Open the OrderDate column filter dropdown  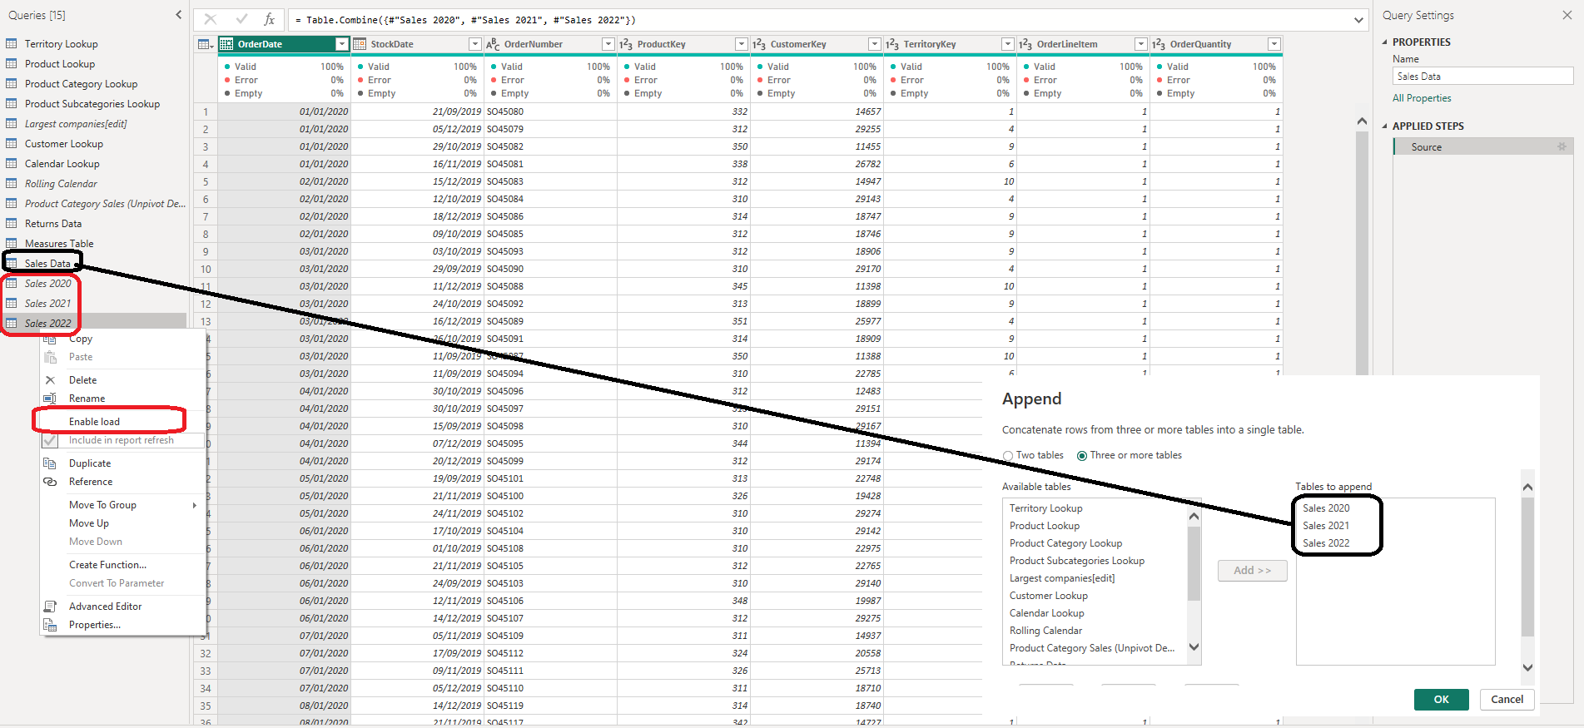pyautogui.click(x=341, y=44)
